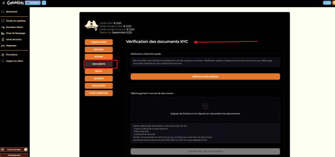Click 'Solde d'argent réel' balance line

[115, 26]
